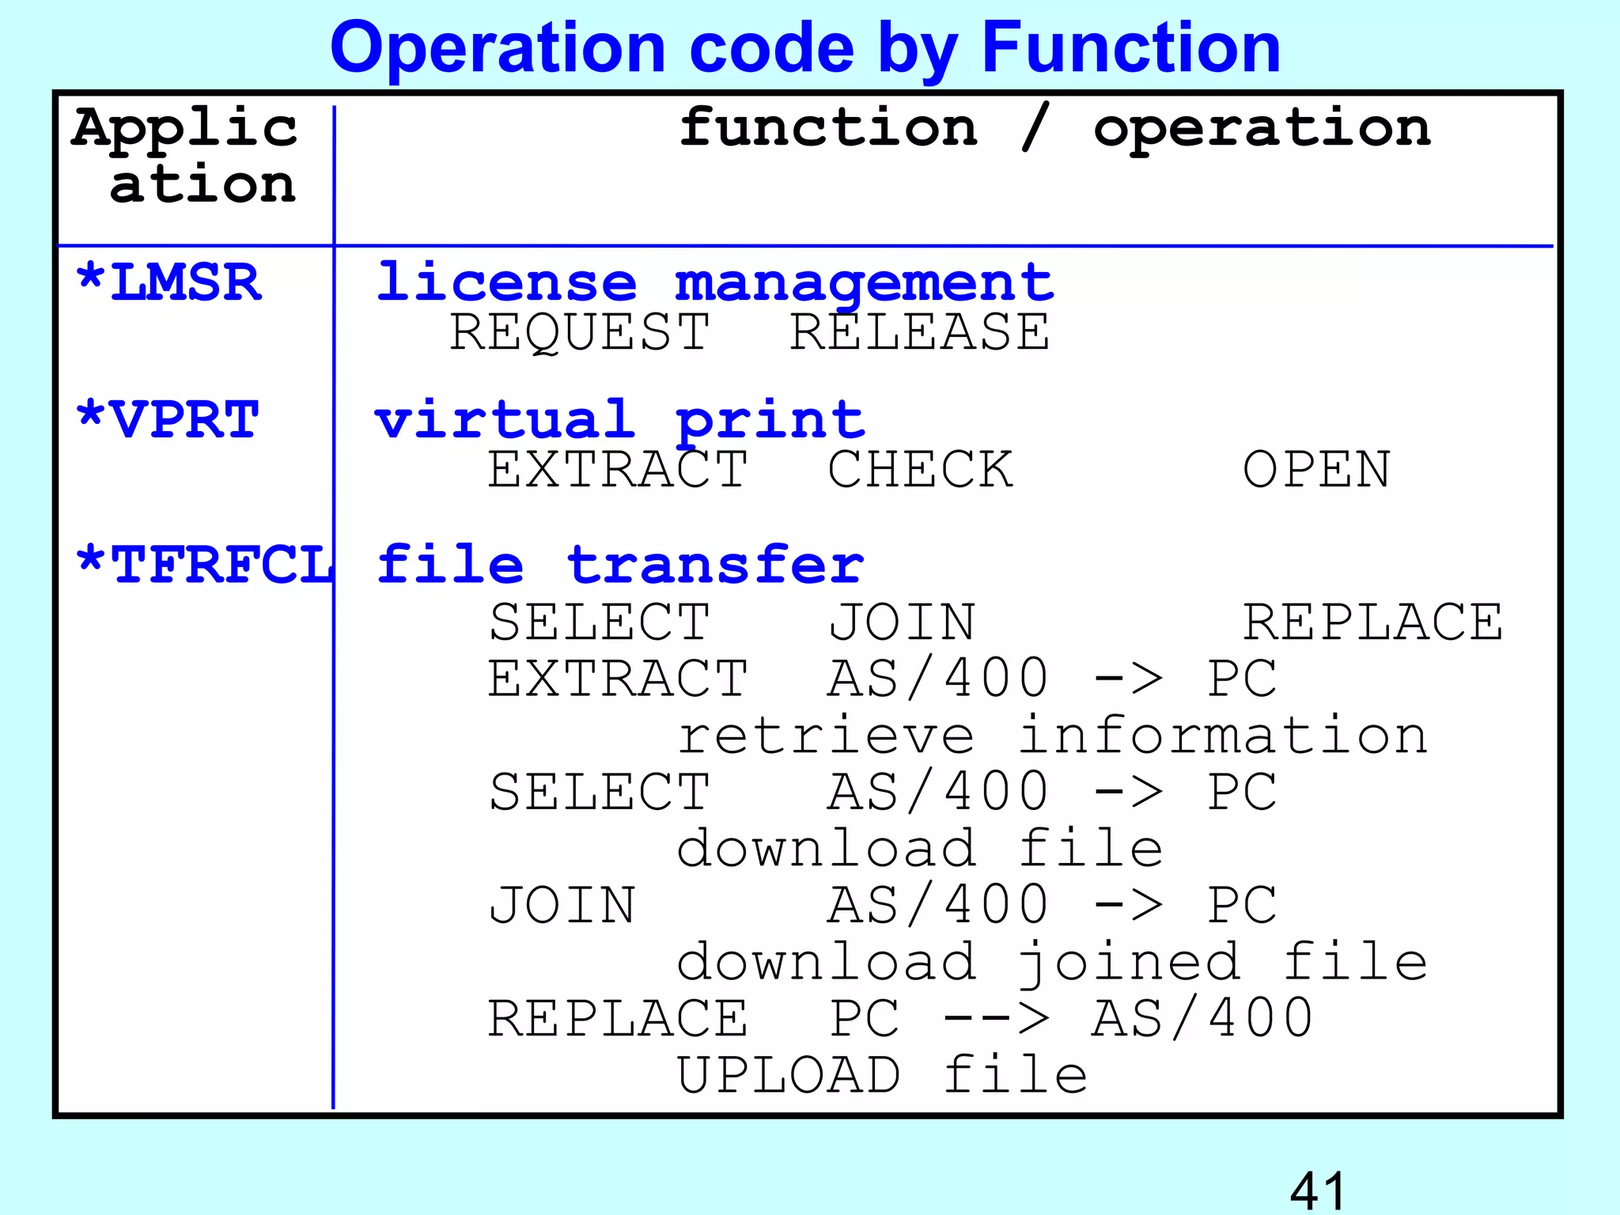Select the *VPRT application entry
This screenshot has width=1620, height=1215.
click(x=167, y=419)
